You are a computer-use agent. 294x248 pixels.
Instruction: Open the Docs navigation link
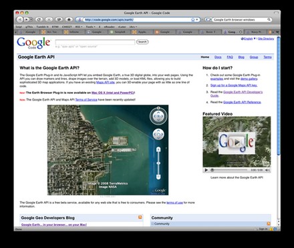coord(218,57)
